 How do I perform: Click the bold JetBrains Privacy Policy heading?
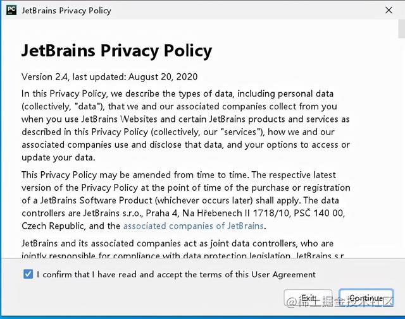(116, 51)
